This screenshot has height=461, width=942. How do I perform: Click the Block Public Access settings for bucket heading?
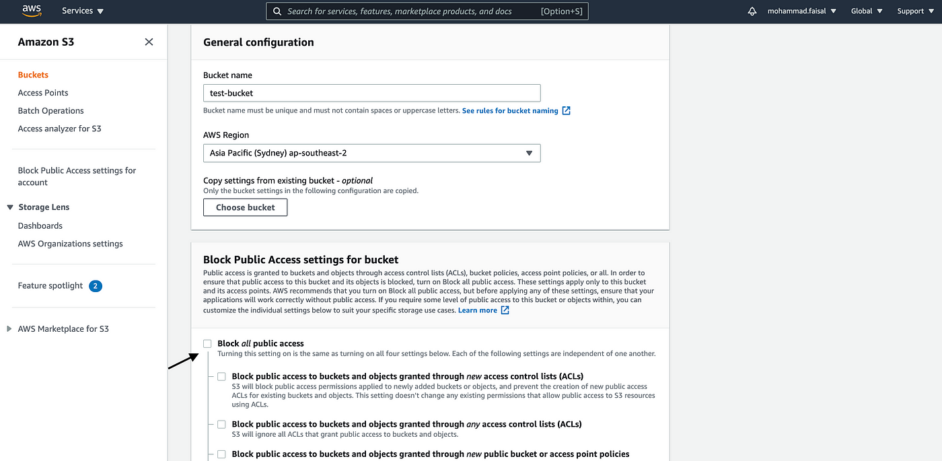[x=301, y=259]
